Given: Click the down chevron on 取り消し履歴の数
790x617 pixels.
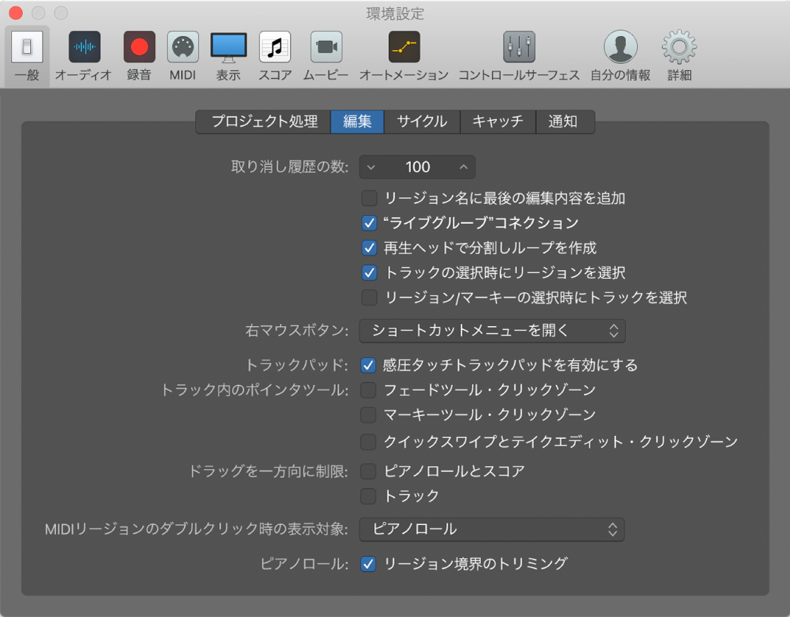Looking at the screenshot, I should [371, 167].
